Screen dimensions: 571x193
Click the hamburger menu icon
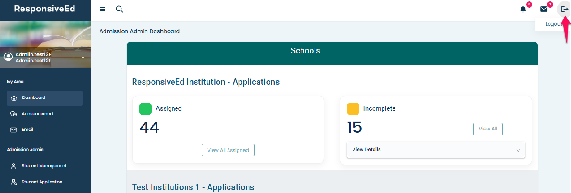click(x=103, y=9)
